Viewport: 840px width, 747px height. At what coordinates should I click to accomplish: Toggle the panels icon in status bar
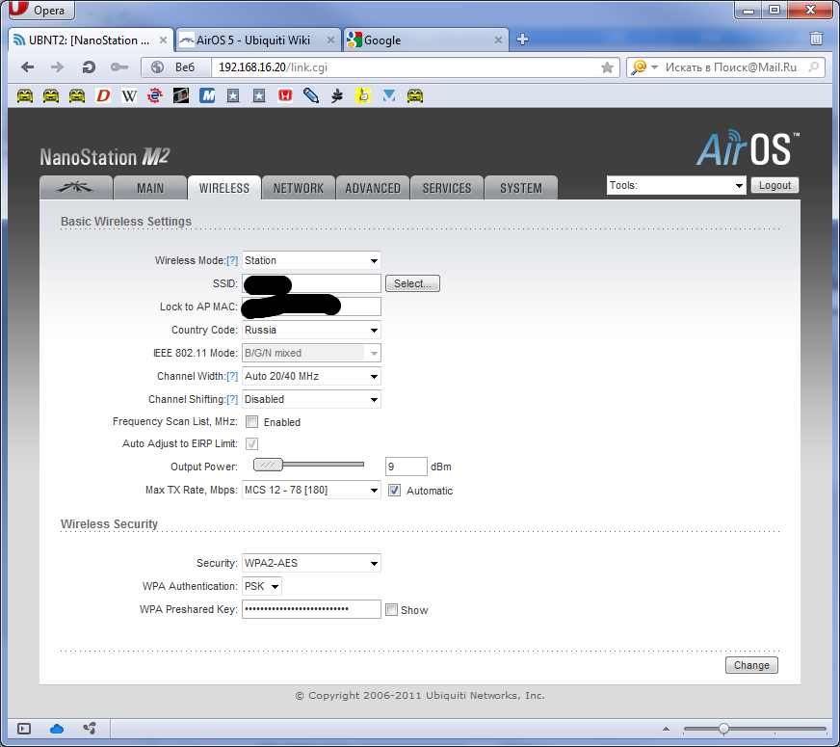click(24, 729)
